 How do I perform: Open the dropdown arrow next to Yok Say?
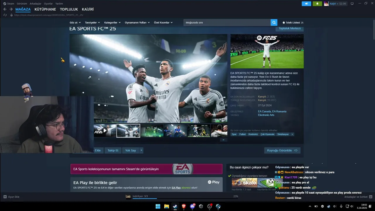click(x=141, y=150)
